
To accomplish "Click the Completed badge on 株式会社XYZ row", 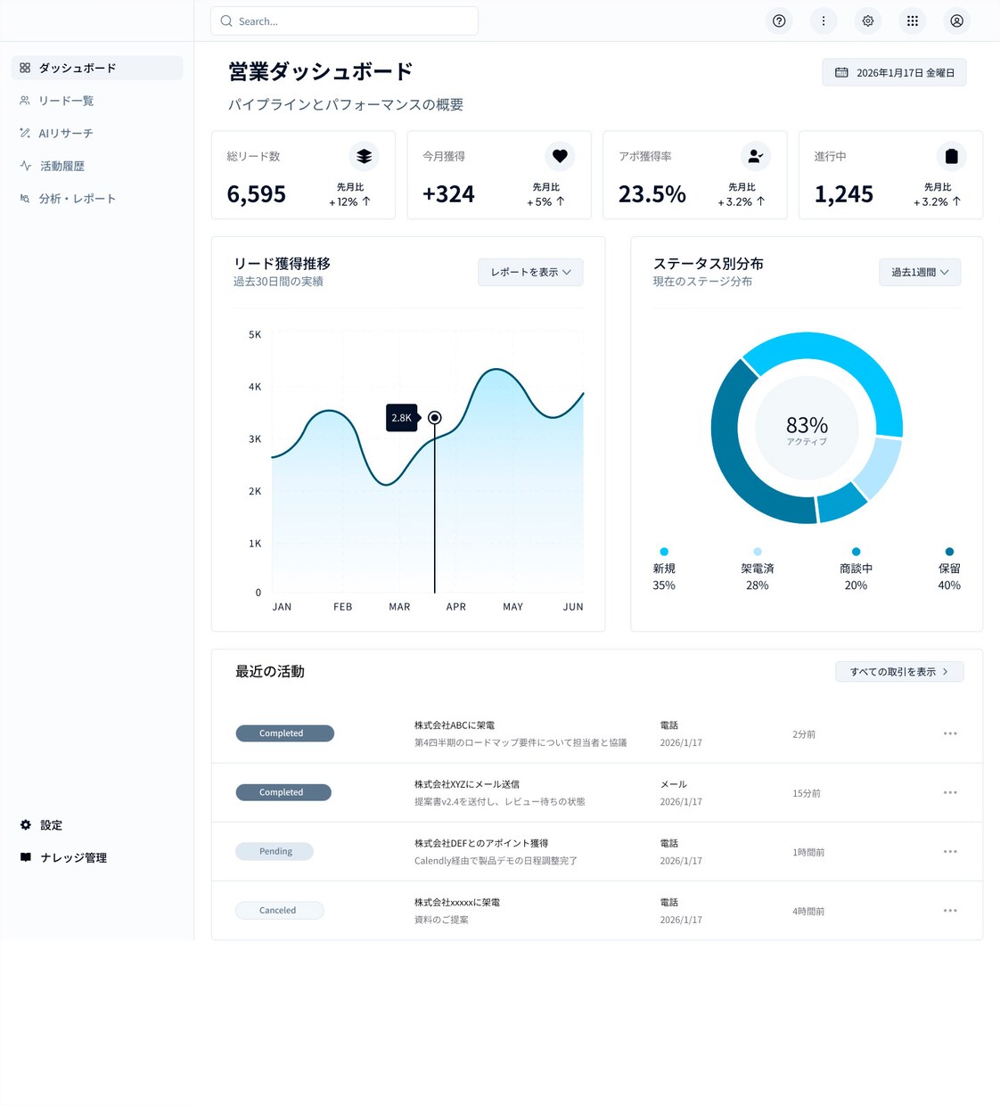I will 283,792.
